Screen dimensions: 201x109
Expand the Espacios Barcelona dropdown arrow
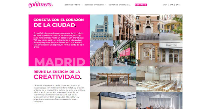(106, 5)
